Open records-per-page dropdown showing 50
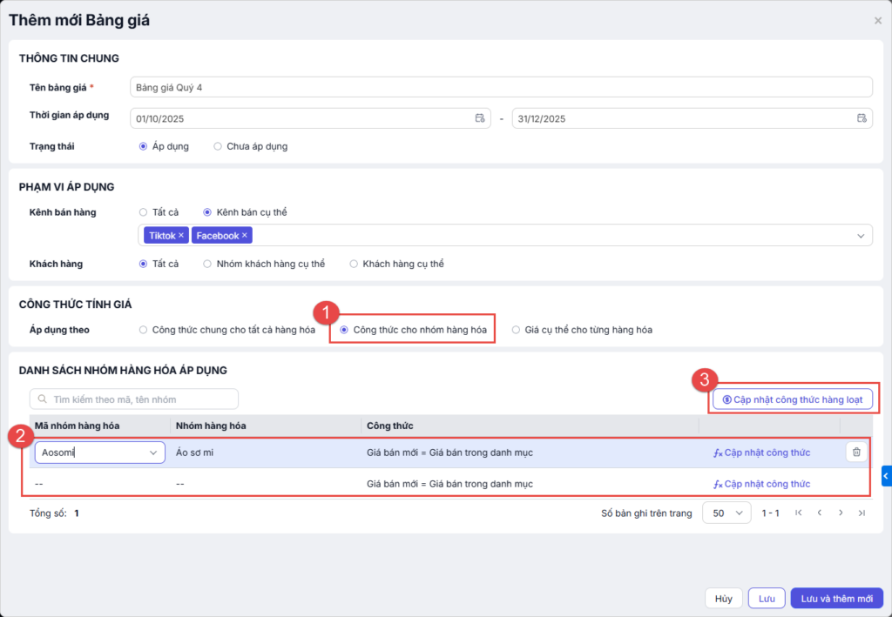Screen dimensions: 892x617 pos(728,513)
